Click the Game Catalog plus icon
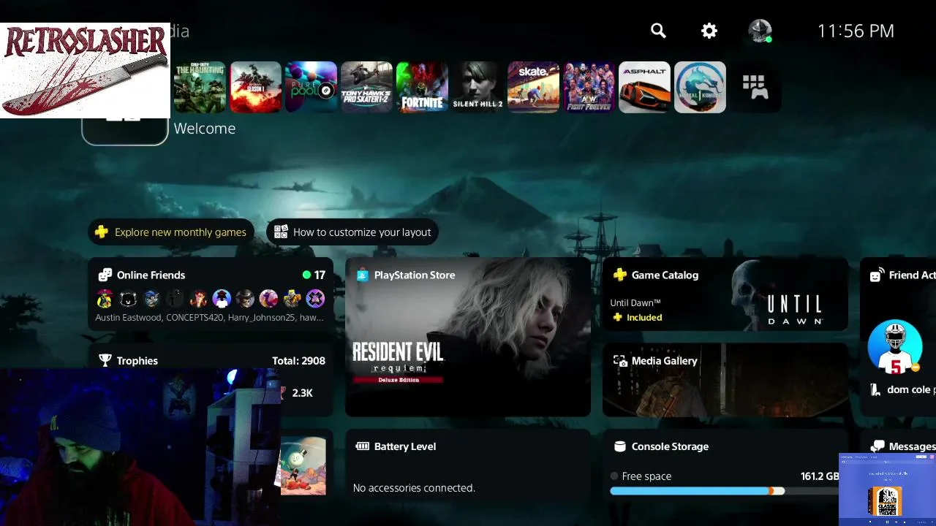This screenshot has width=936, height=526. coord(619,275)
